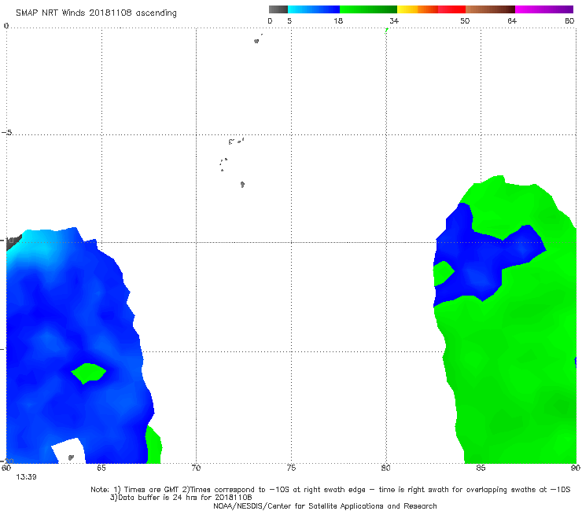Click the colorbar label '34'
Image resolution: width=582 pixels, height=511 pixels.
[x=394, y=20]
